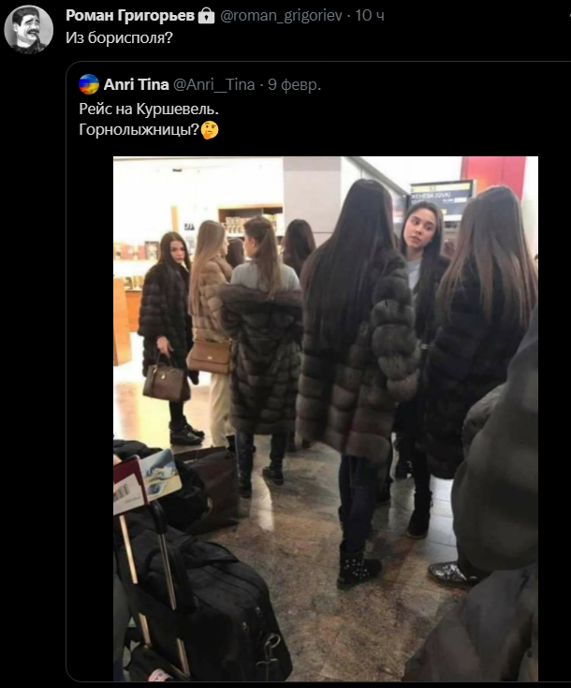This screenshot has width=571, height=688.
Task: Click the lock icon beside Роман Григорьев
Action: [206, 16]
